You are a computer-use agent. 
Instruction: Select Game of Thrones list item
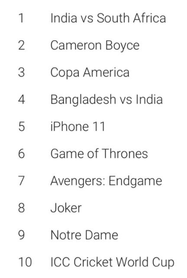pos(99,153)
